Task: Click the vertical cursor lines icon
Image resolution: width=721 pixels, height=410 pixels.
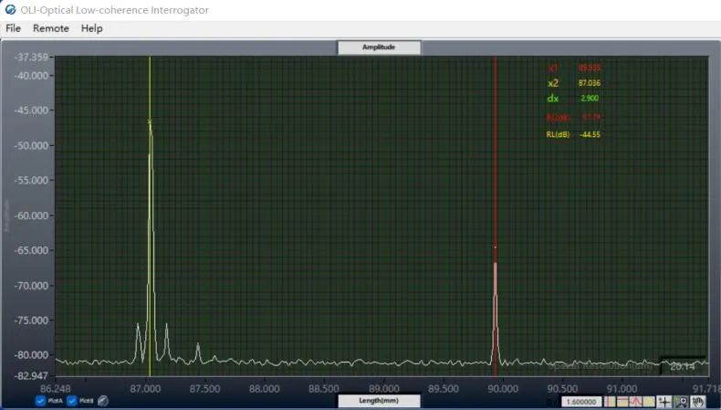Action: click(610, 402)
